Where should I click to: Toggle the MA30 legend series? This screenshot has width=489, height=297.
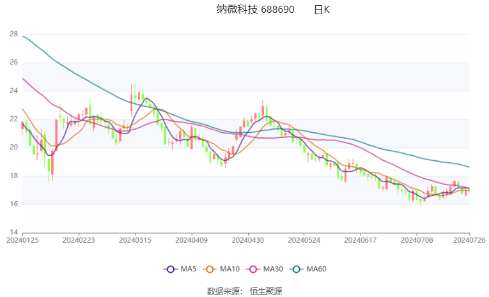265,269
